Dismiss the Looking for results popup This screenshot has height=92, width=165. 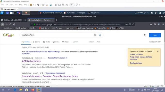pos(158,51)
